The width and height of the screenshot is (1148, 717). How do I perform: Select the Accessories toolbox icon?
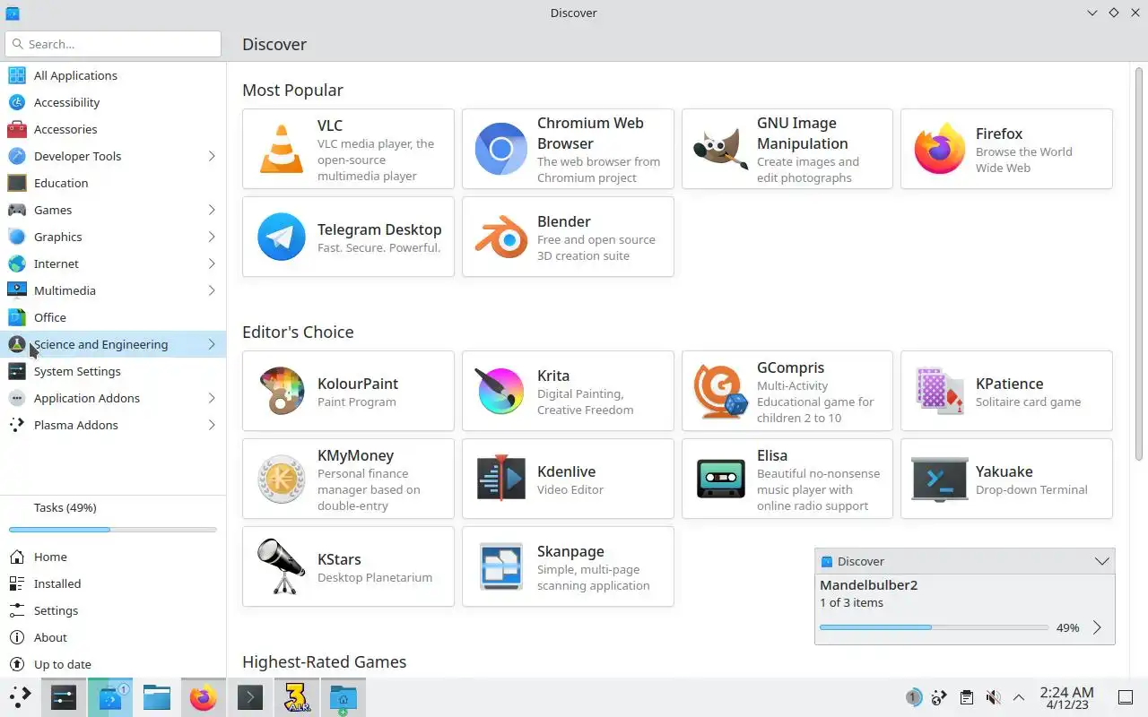[x=17, y=129]
